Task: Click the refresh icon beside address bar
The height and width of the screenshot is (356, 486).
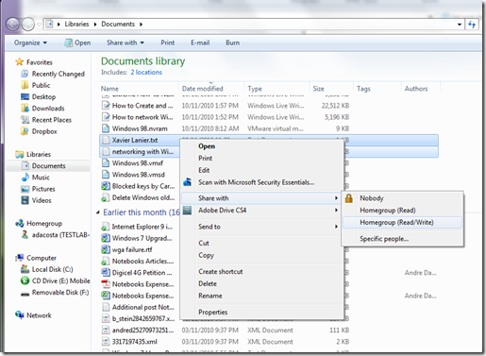Action: point(472,25)
